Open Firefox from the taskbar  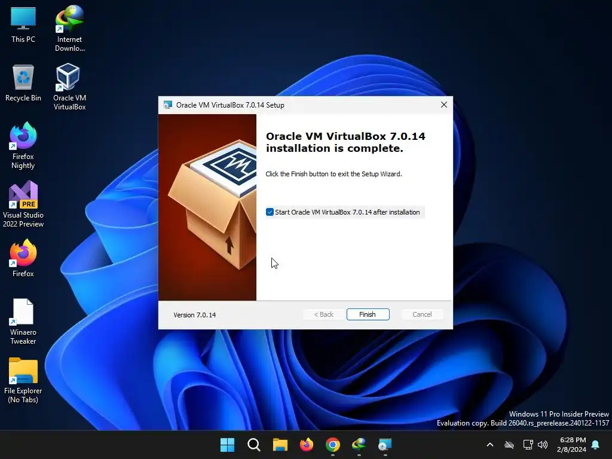point(307,445)
